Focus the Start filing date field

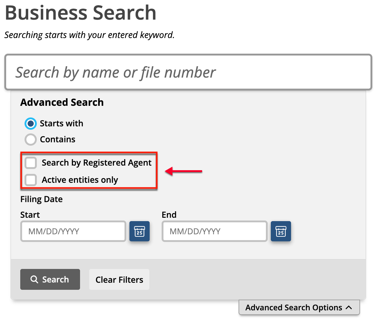[73, 231]
